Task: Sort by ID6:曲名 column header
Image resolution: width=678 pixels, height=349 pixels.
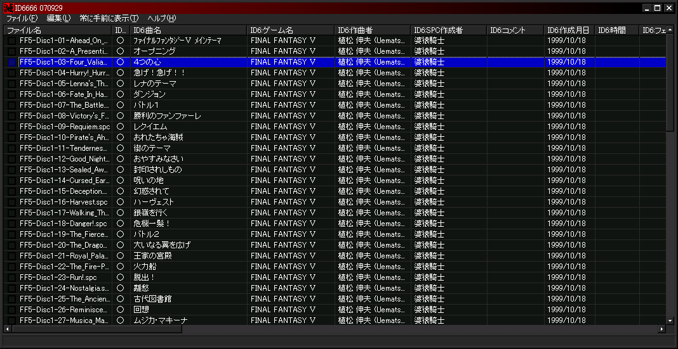Action: click(188, 30)
